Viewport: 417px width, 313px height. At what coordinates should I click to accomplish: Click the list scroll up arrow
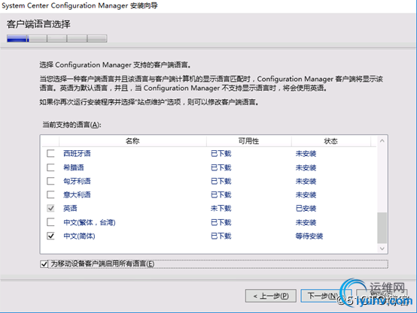[382, 141]
